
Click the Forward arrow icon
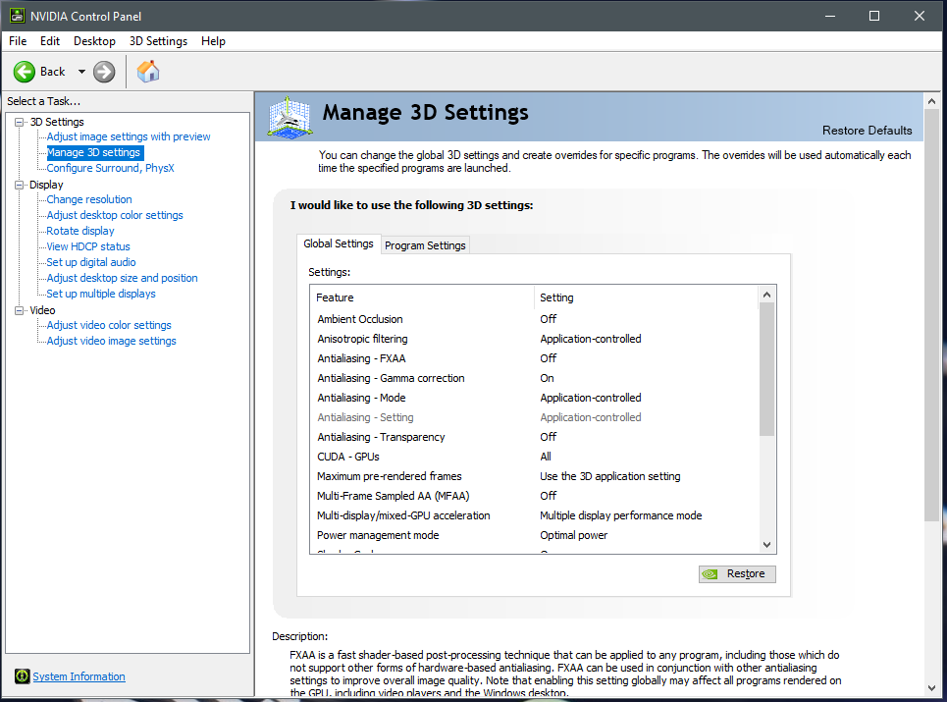pyautogui.click(x=104, y=72)
